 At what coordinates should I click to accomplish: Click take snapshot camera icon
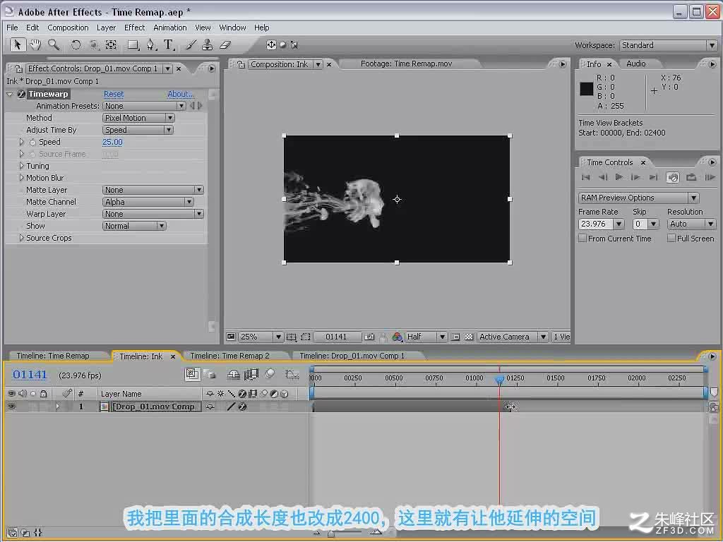(x=369, y=337)
